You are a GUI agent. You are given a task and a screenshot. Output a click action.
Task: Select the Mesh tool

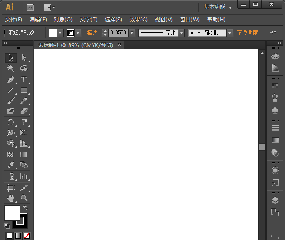11,155
